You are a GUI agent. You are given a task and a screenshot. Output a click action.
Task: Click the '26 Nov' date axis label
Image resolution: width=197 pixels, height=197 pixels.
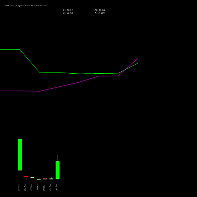pos(25,187)
